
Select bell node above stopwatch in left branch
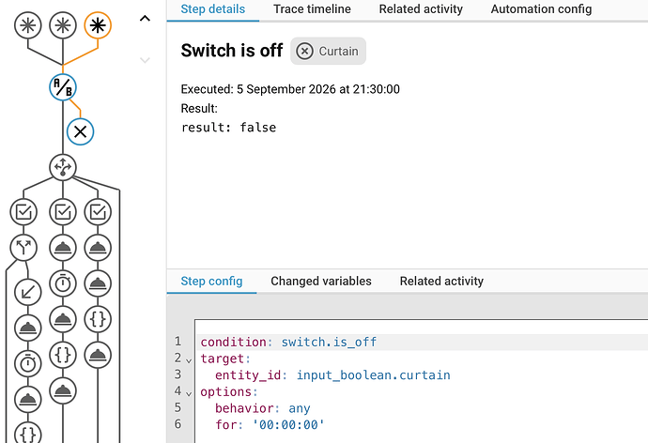pos(27,328)
